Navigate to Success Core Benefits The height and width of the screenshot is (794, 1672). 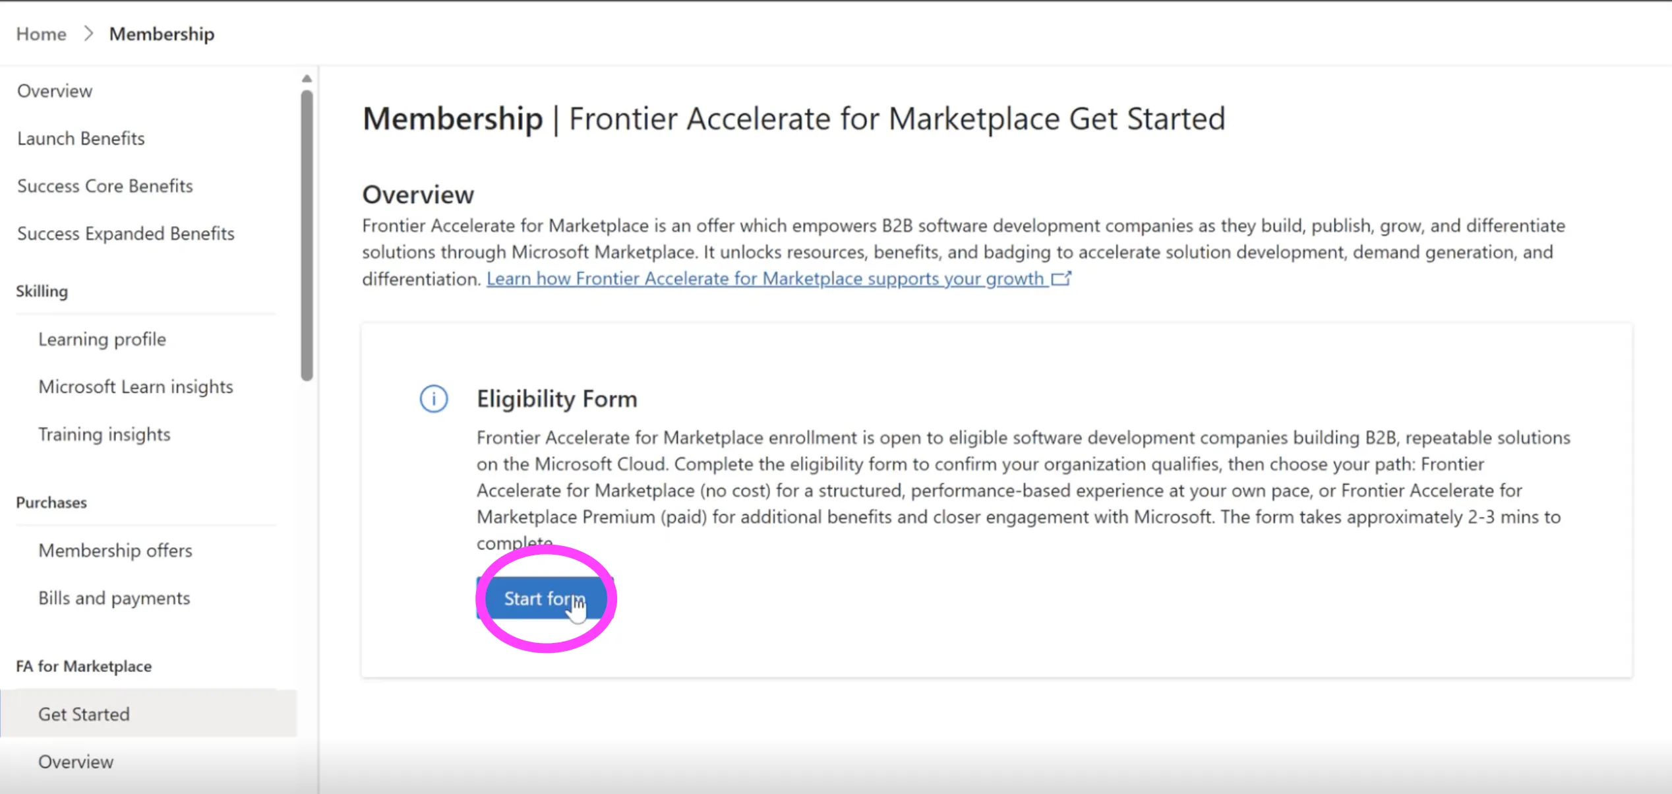(x=105, y=185)
